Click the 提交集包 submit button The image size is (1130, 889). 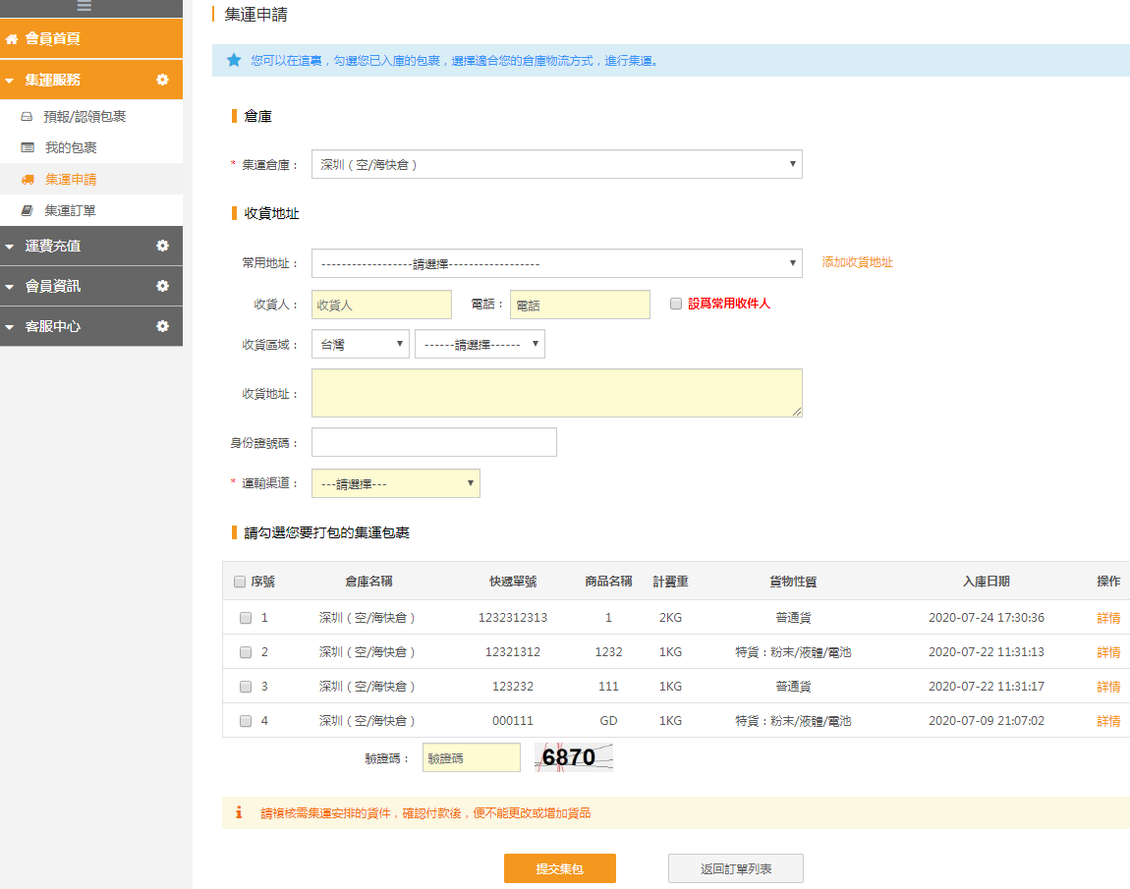click(x=560, y=868)
